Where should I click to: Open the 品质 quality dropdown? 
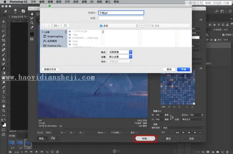[x=193, y=119]
